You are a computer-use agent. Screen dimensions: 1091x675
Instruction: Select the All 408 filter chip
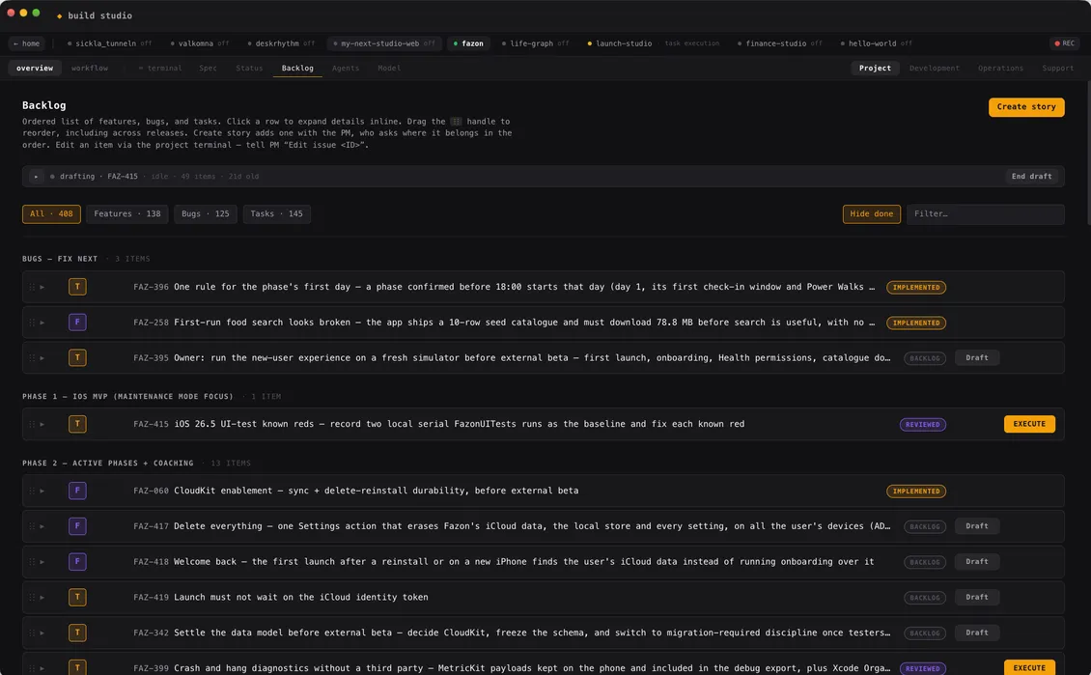point(51,213)
